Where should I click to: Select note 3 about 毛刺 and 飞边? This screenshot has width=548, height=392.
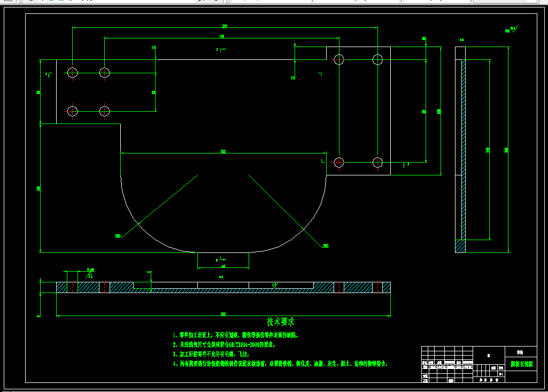[211, 354]
